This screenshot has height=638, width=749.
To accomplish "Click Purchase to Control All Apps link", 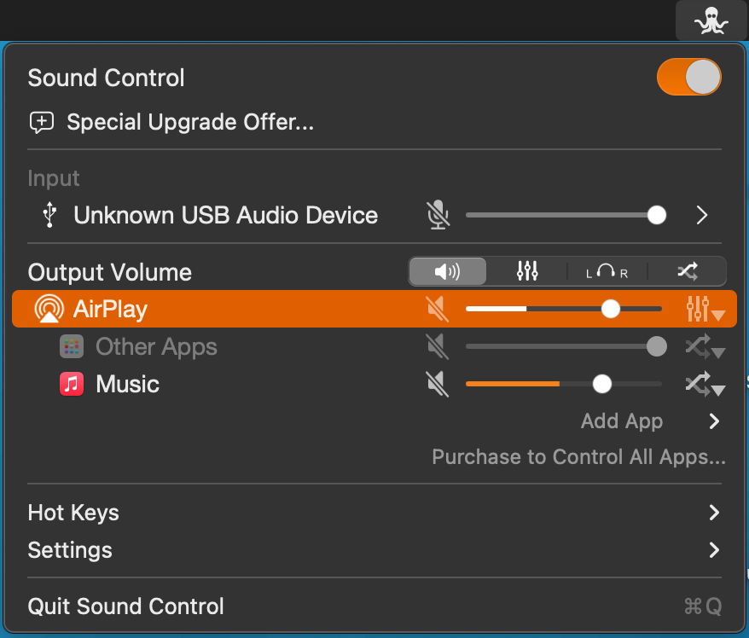I will (578, 457).
